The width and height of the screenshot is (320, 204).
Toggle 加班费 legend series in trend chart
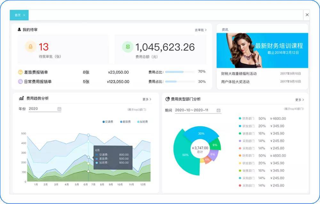click(x=142, y=122)
